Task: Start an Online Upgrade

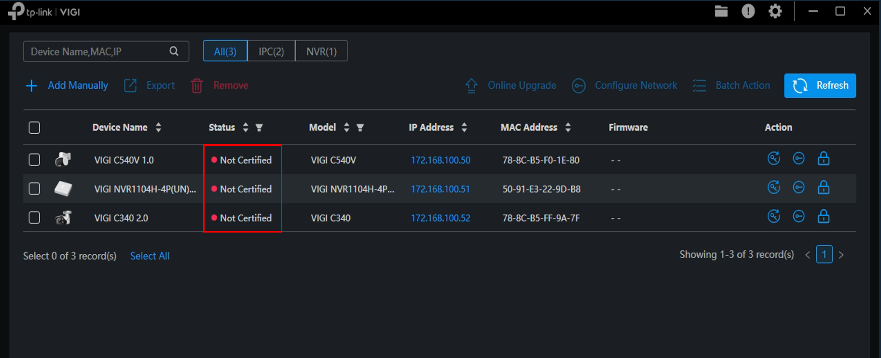Action: click(510, 85)
